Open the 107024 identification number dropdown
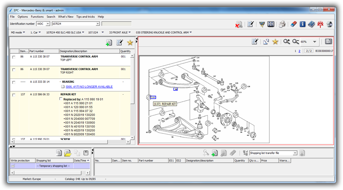The image size is (343, 190). coord(98,24)
